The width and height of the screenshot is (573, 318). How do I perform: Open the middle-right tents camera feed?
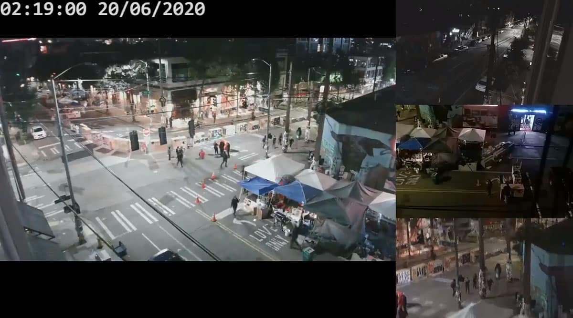[484, 162]
